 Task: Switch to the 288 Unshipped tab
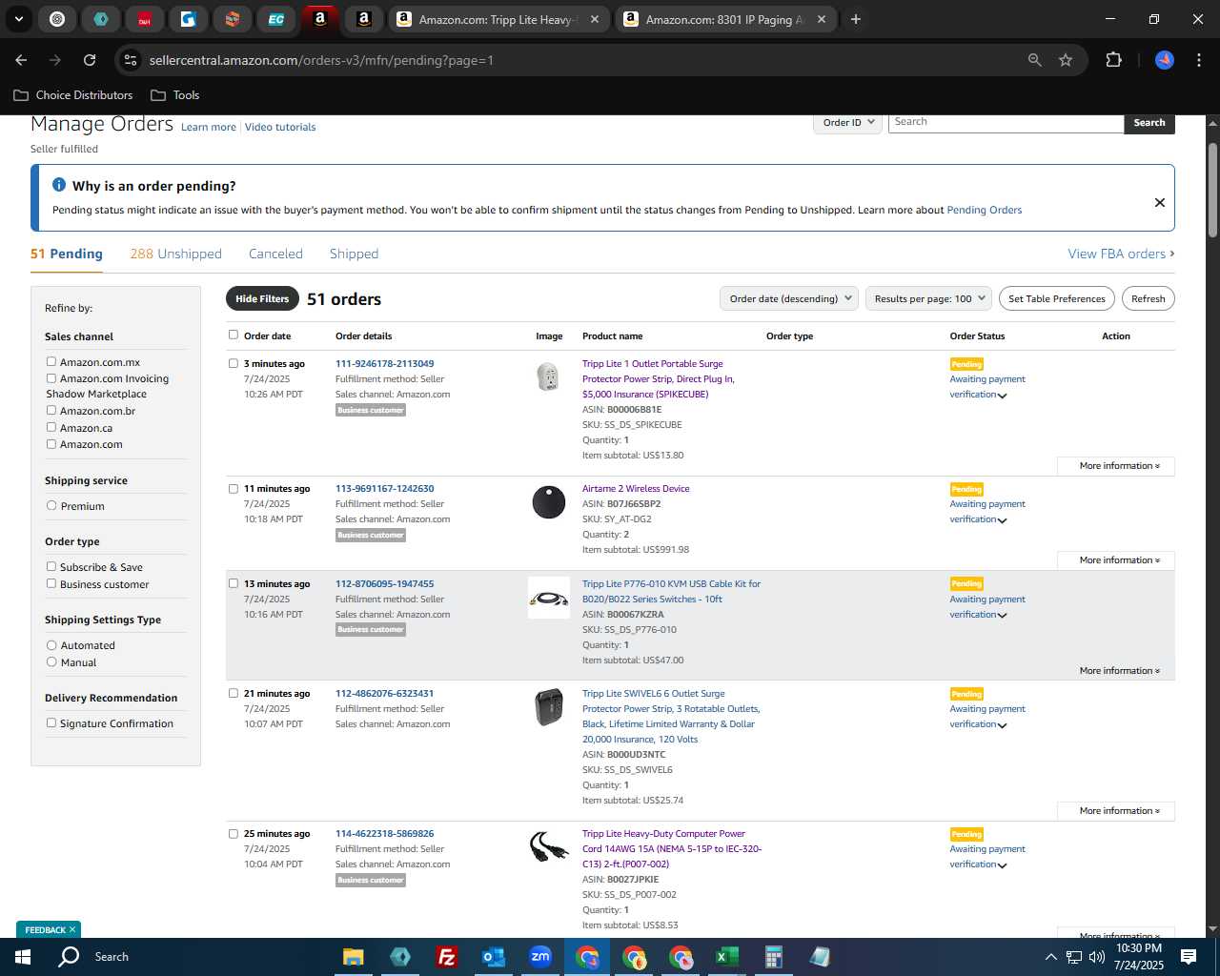[175, 254]
